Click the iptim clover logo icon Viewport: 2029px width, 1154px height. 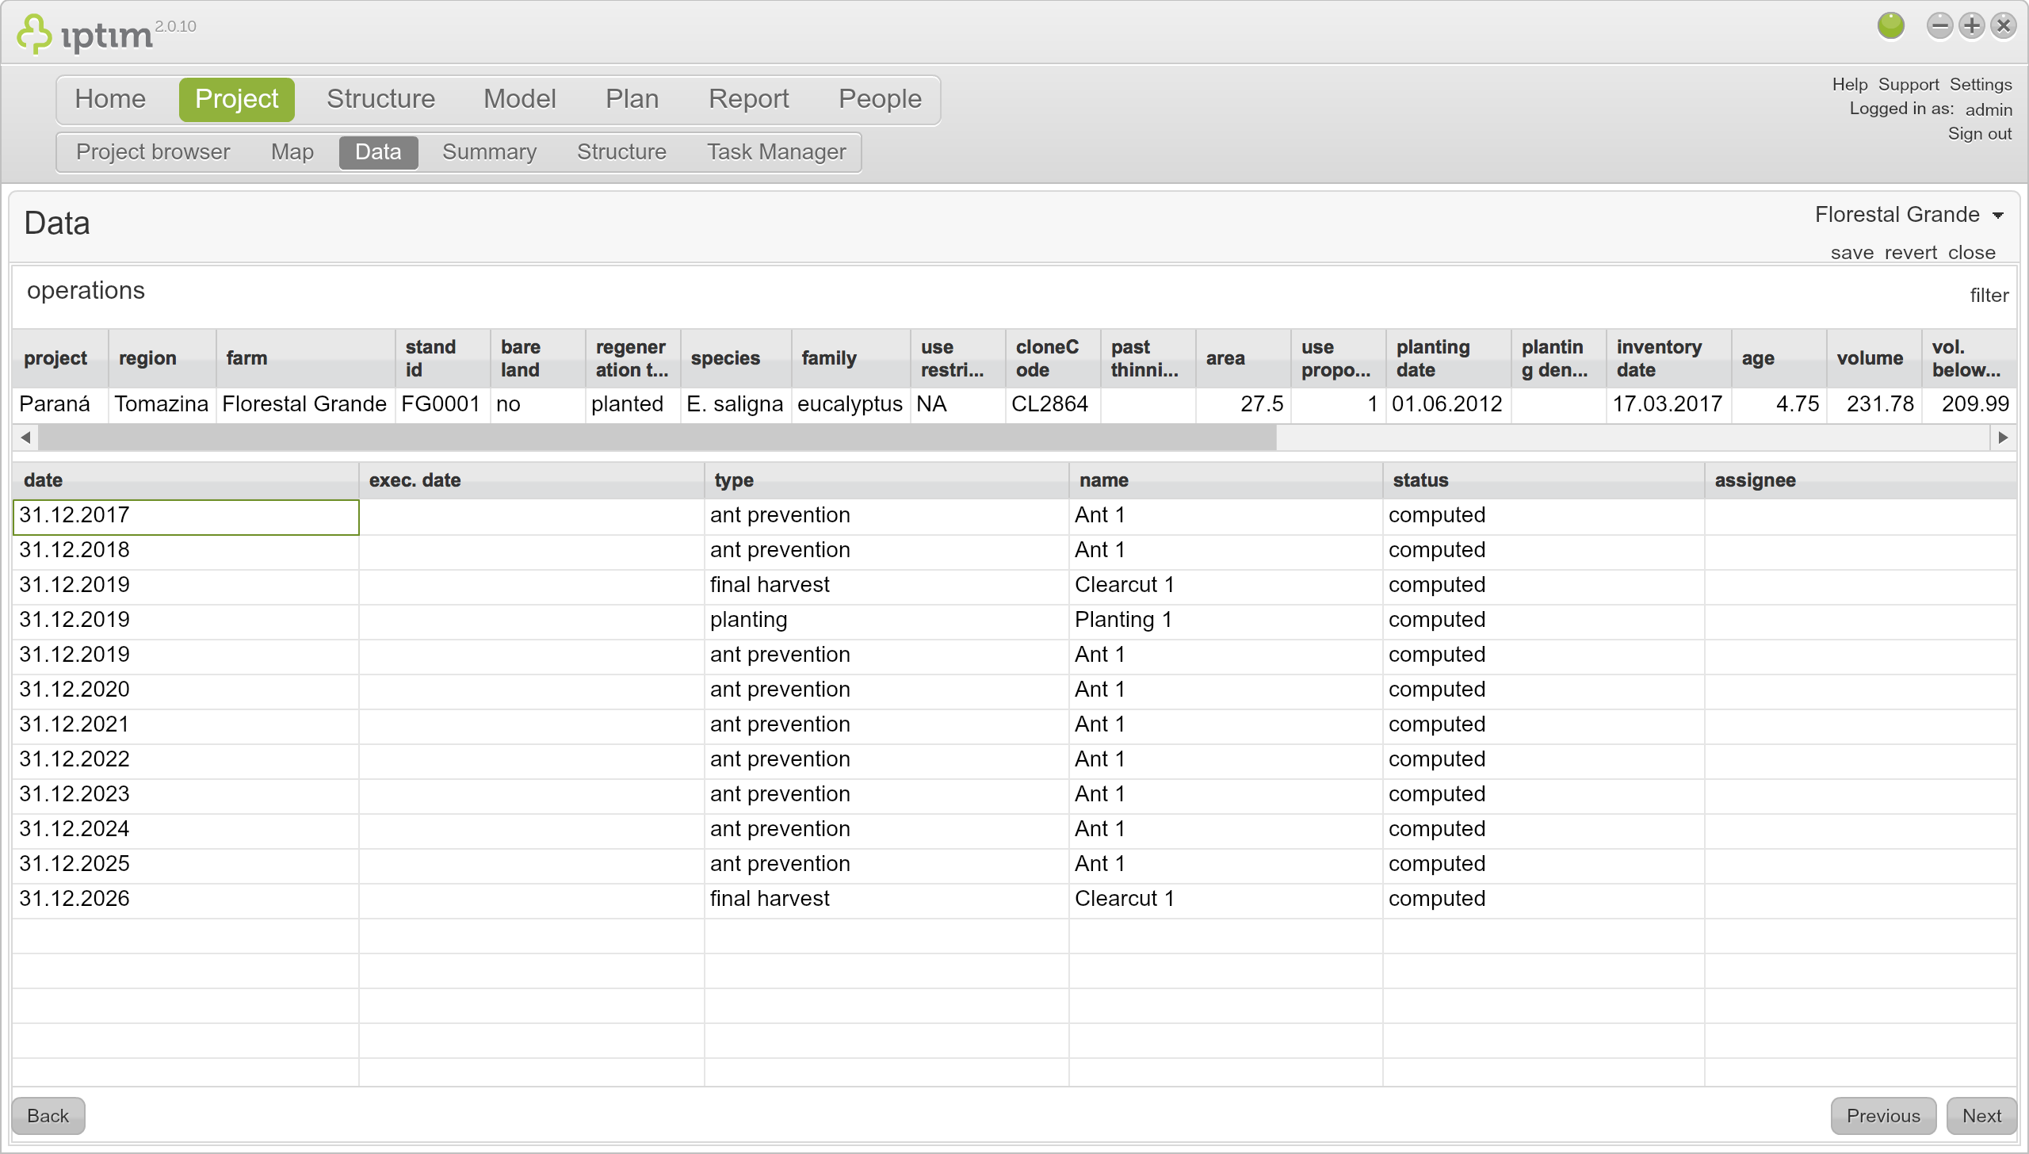pos(34,34)
